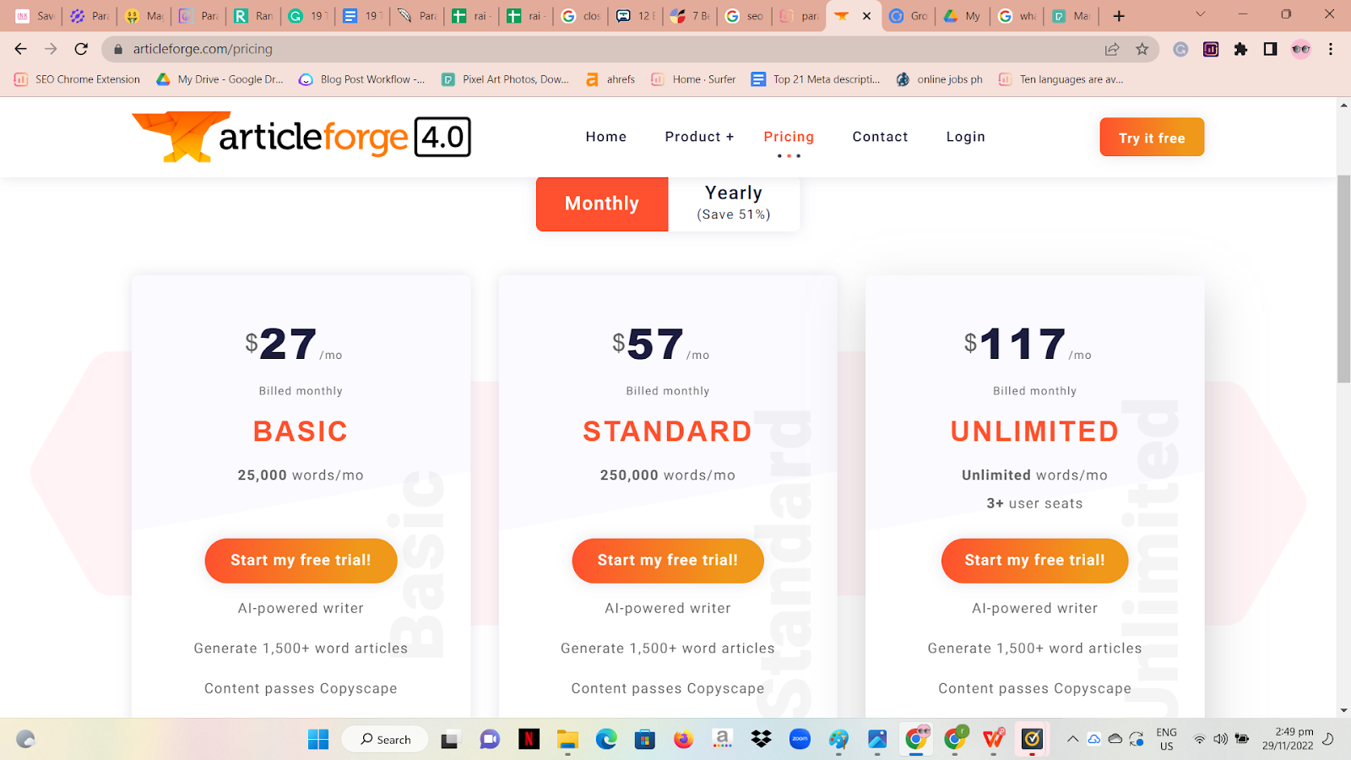The image size is (1351, 760).
Task: Open Microsoft Store from the taskbar
Action: pos(645,740)
